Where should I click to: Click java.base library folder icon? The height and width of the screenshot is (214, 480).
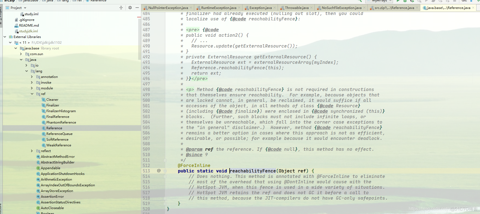tap(22, 48)
